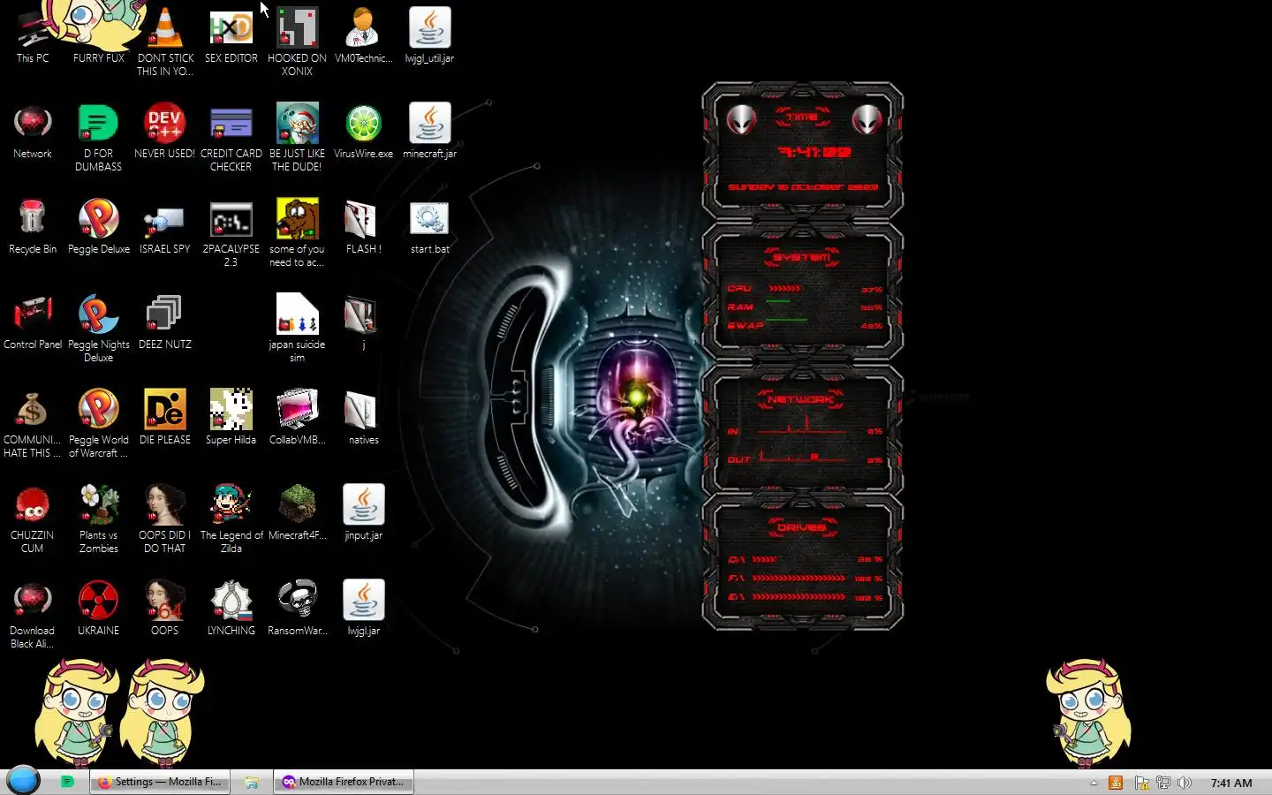Click the Network gadget with IN and OUT

pyautogui.click(x=802, y=430)
